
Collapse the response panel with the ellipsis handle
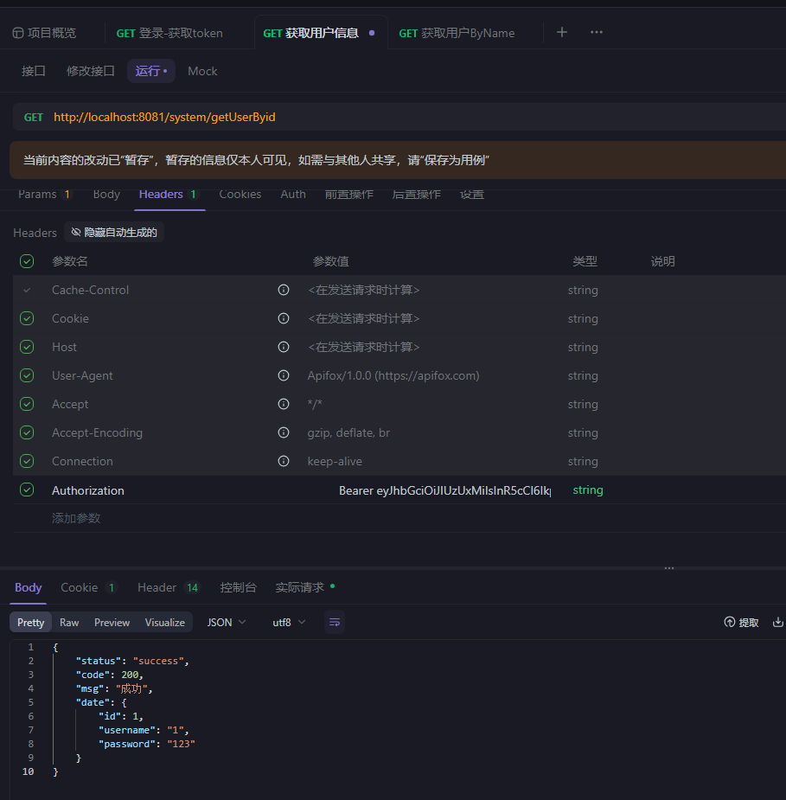tap(668, 568)
